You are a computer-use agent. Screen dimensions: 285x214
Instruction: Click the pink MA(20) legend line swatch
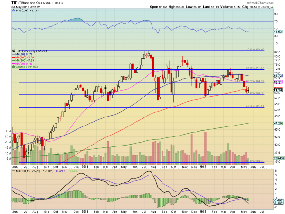[x=14, y=64]
